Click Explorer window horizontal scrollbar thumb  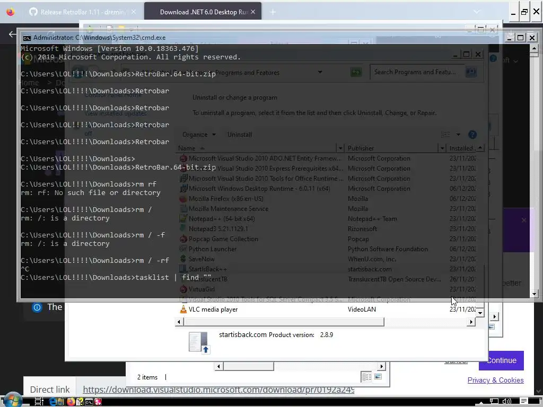tap(248, 366)
